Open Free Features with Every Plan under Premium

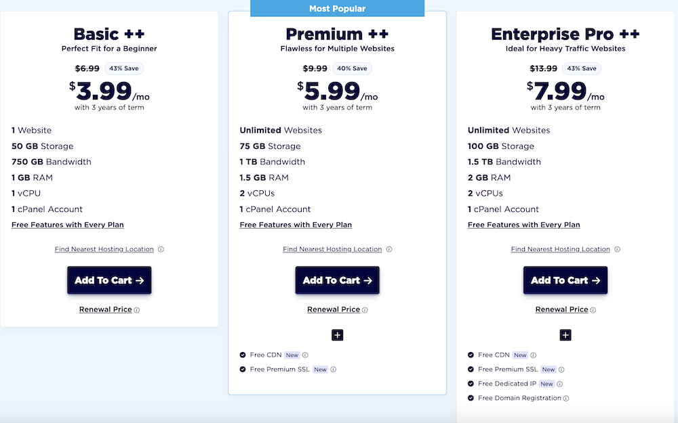[296, 225]
